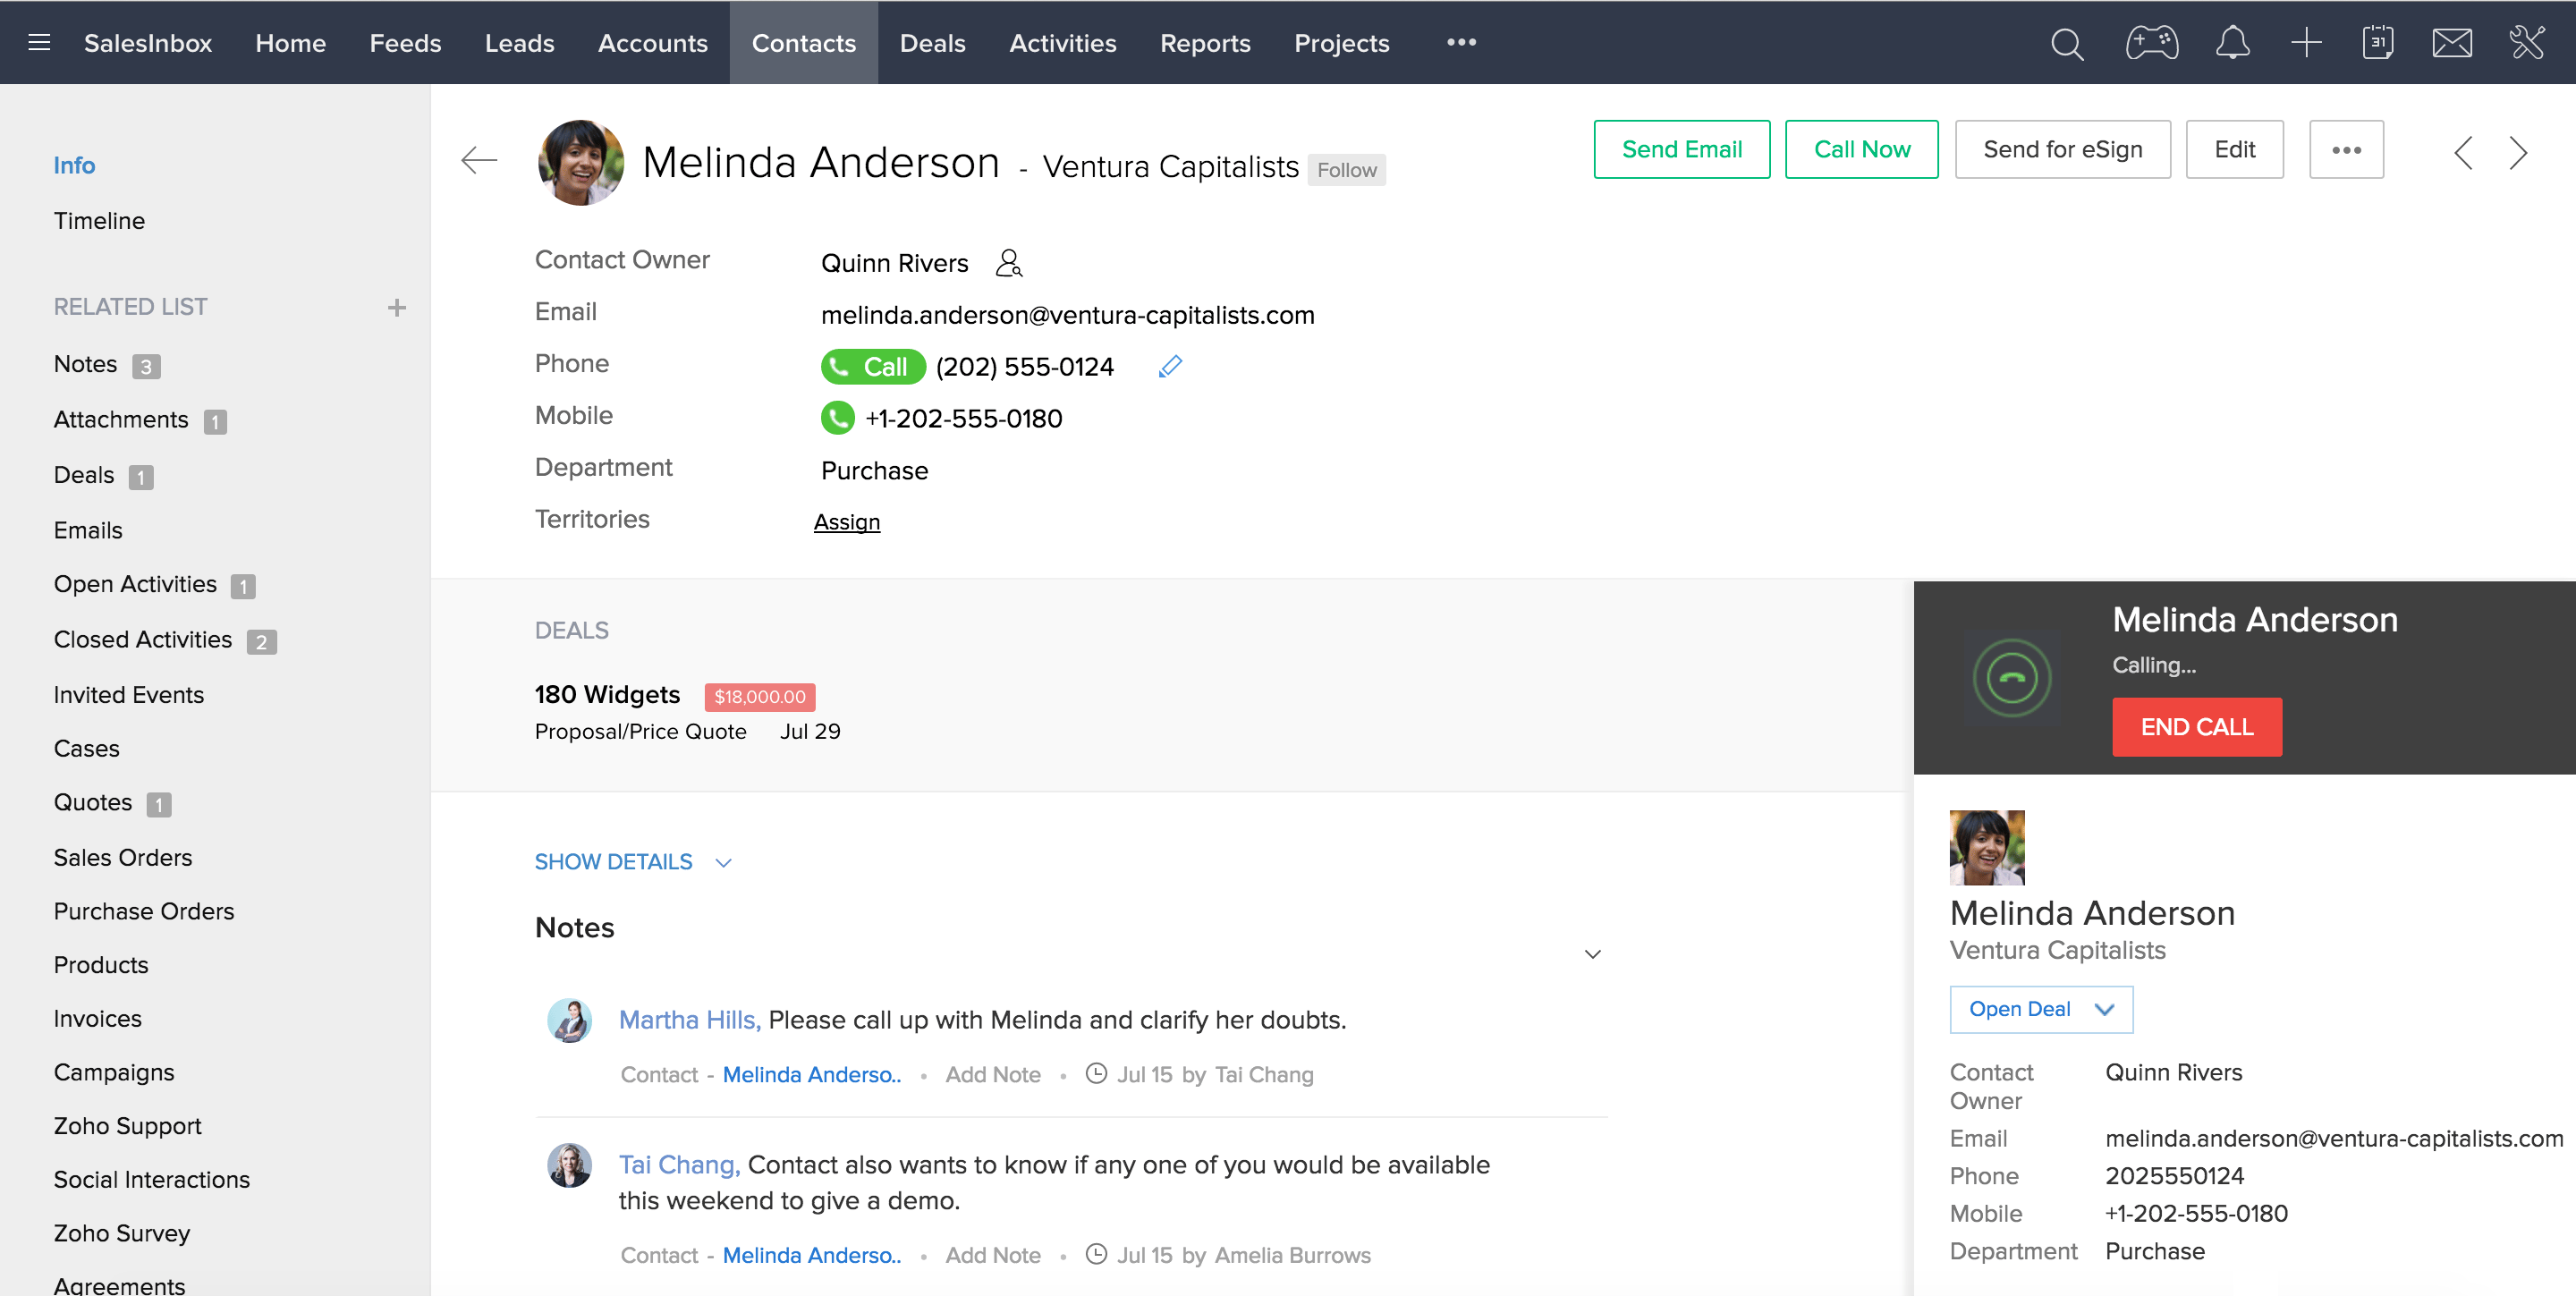Click the Search icon in top navigation
Screen dimensions: 2576x1296
coord(2069,43)
